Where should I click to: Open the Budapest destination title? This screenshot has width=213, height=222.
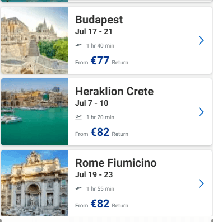(x=99, y=20)
